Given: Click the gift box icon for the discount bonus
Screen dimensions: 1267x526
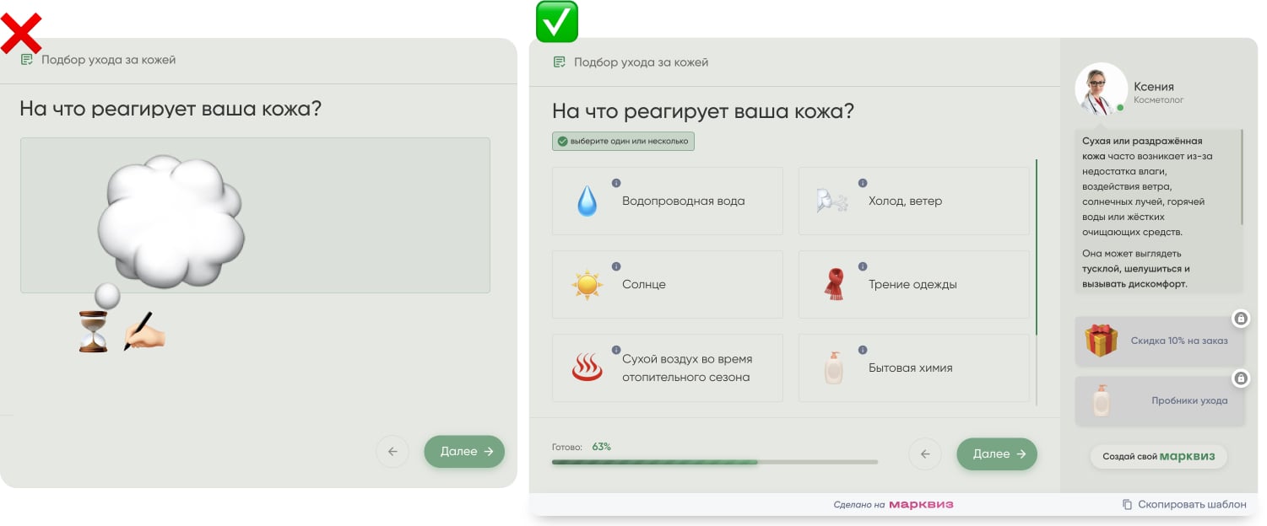Looking at the screenshot, I should tap(1101, 341).
